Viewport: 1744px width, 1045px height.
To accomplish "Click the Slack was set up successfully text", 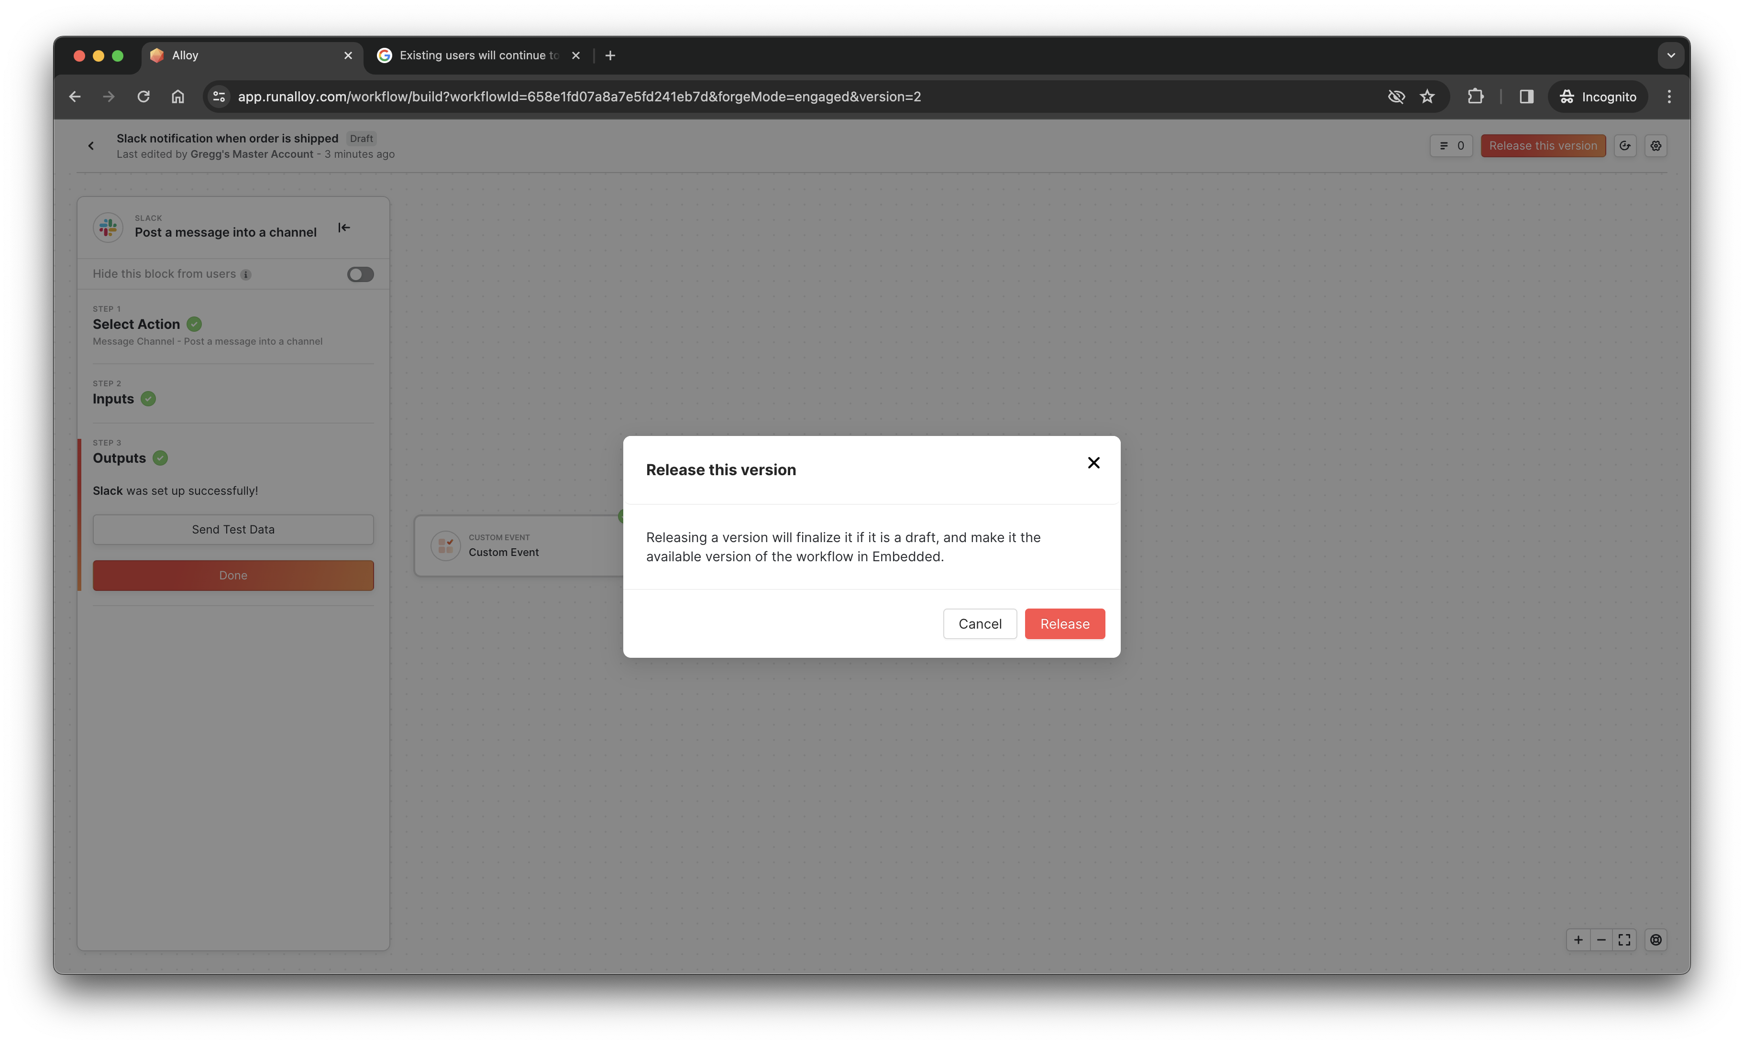I will (176, 491).
